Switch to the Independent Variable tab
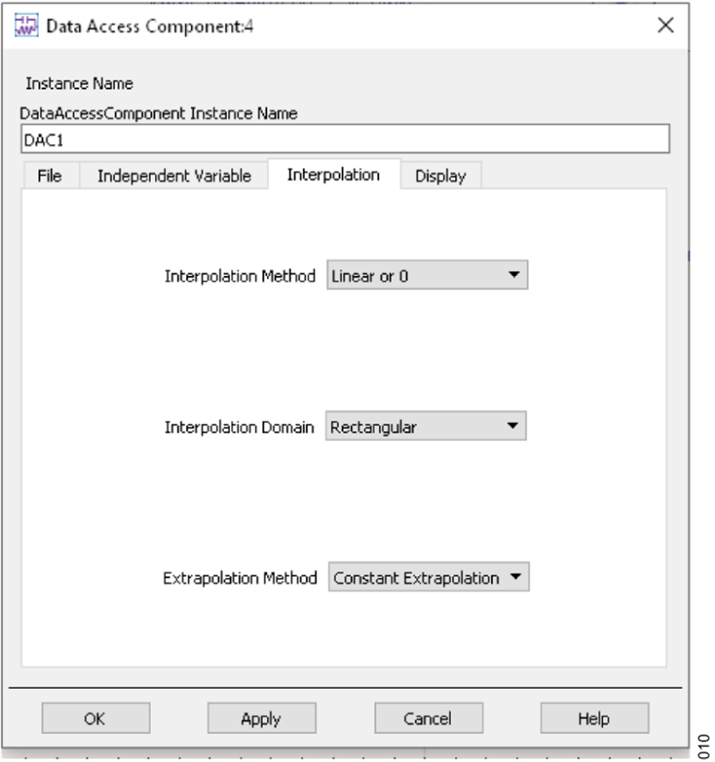 tap(173, 176)
